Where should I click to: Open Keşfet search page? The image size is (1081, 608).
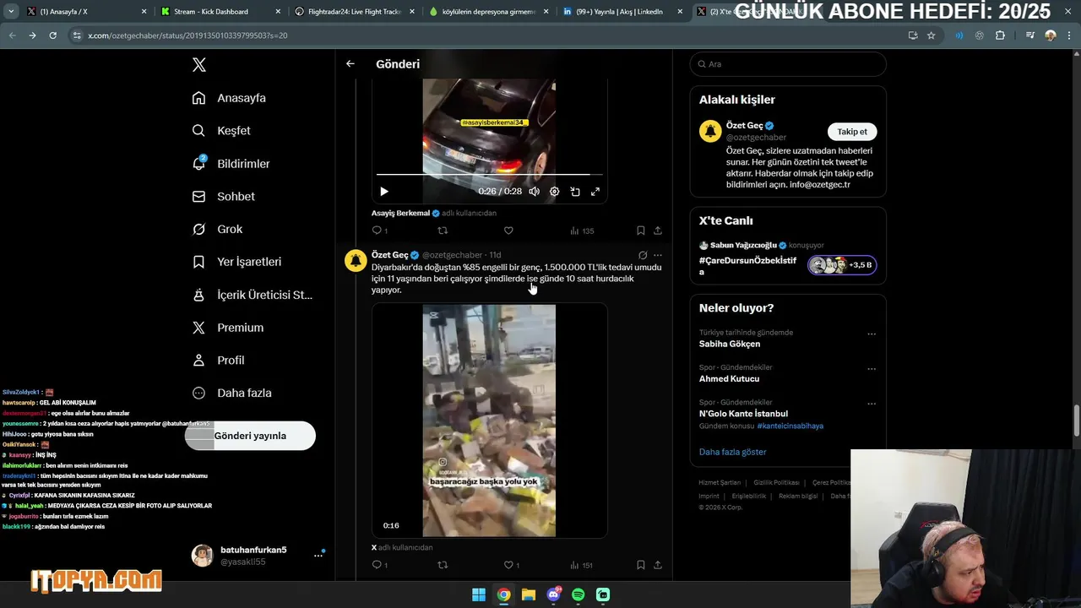[221, 131]
